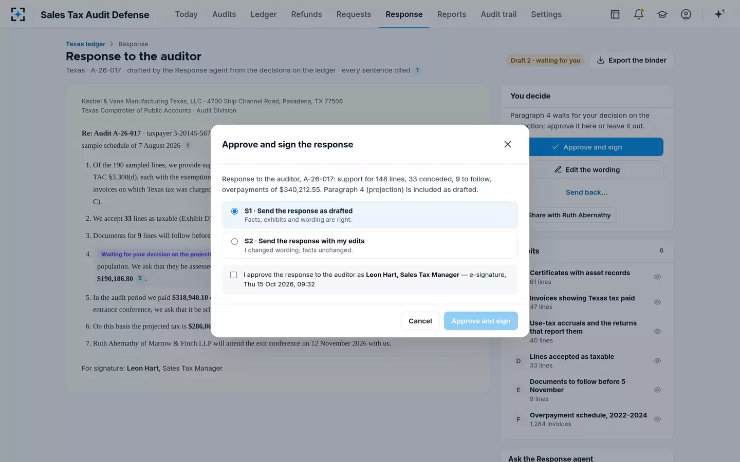Open the graduation cap learning icon
This screenshot has height=462, width=740.
(662, 14)
